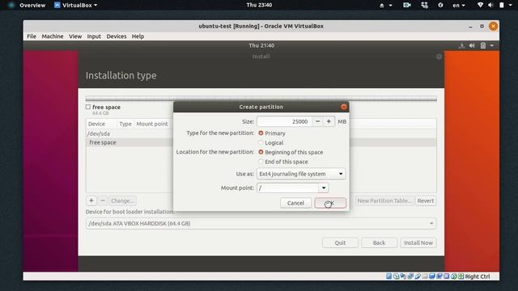Open the File menu

pyautogui.click(x=32, y=36)
